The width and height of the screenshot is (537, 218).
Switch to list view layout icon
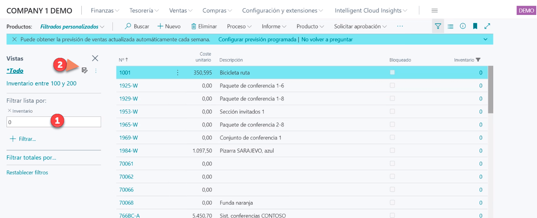click(x=450, y=26)
